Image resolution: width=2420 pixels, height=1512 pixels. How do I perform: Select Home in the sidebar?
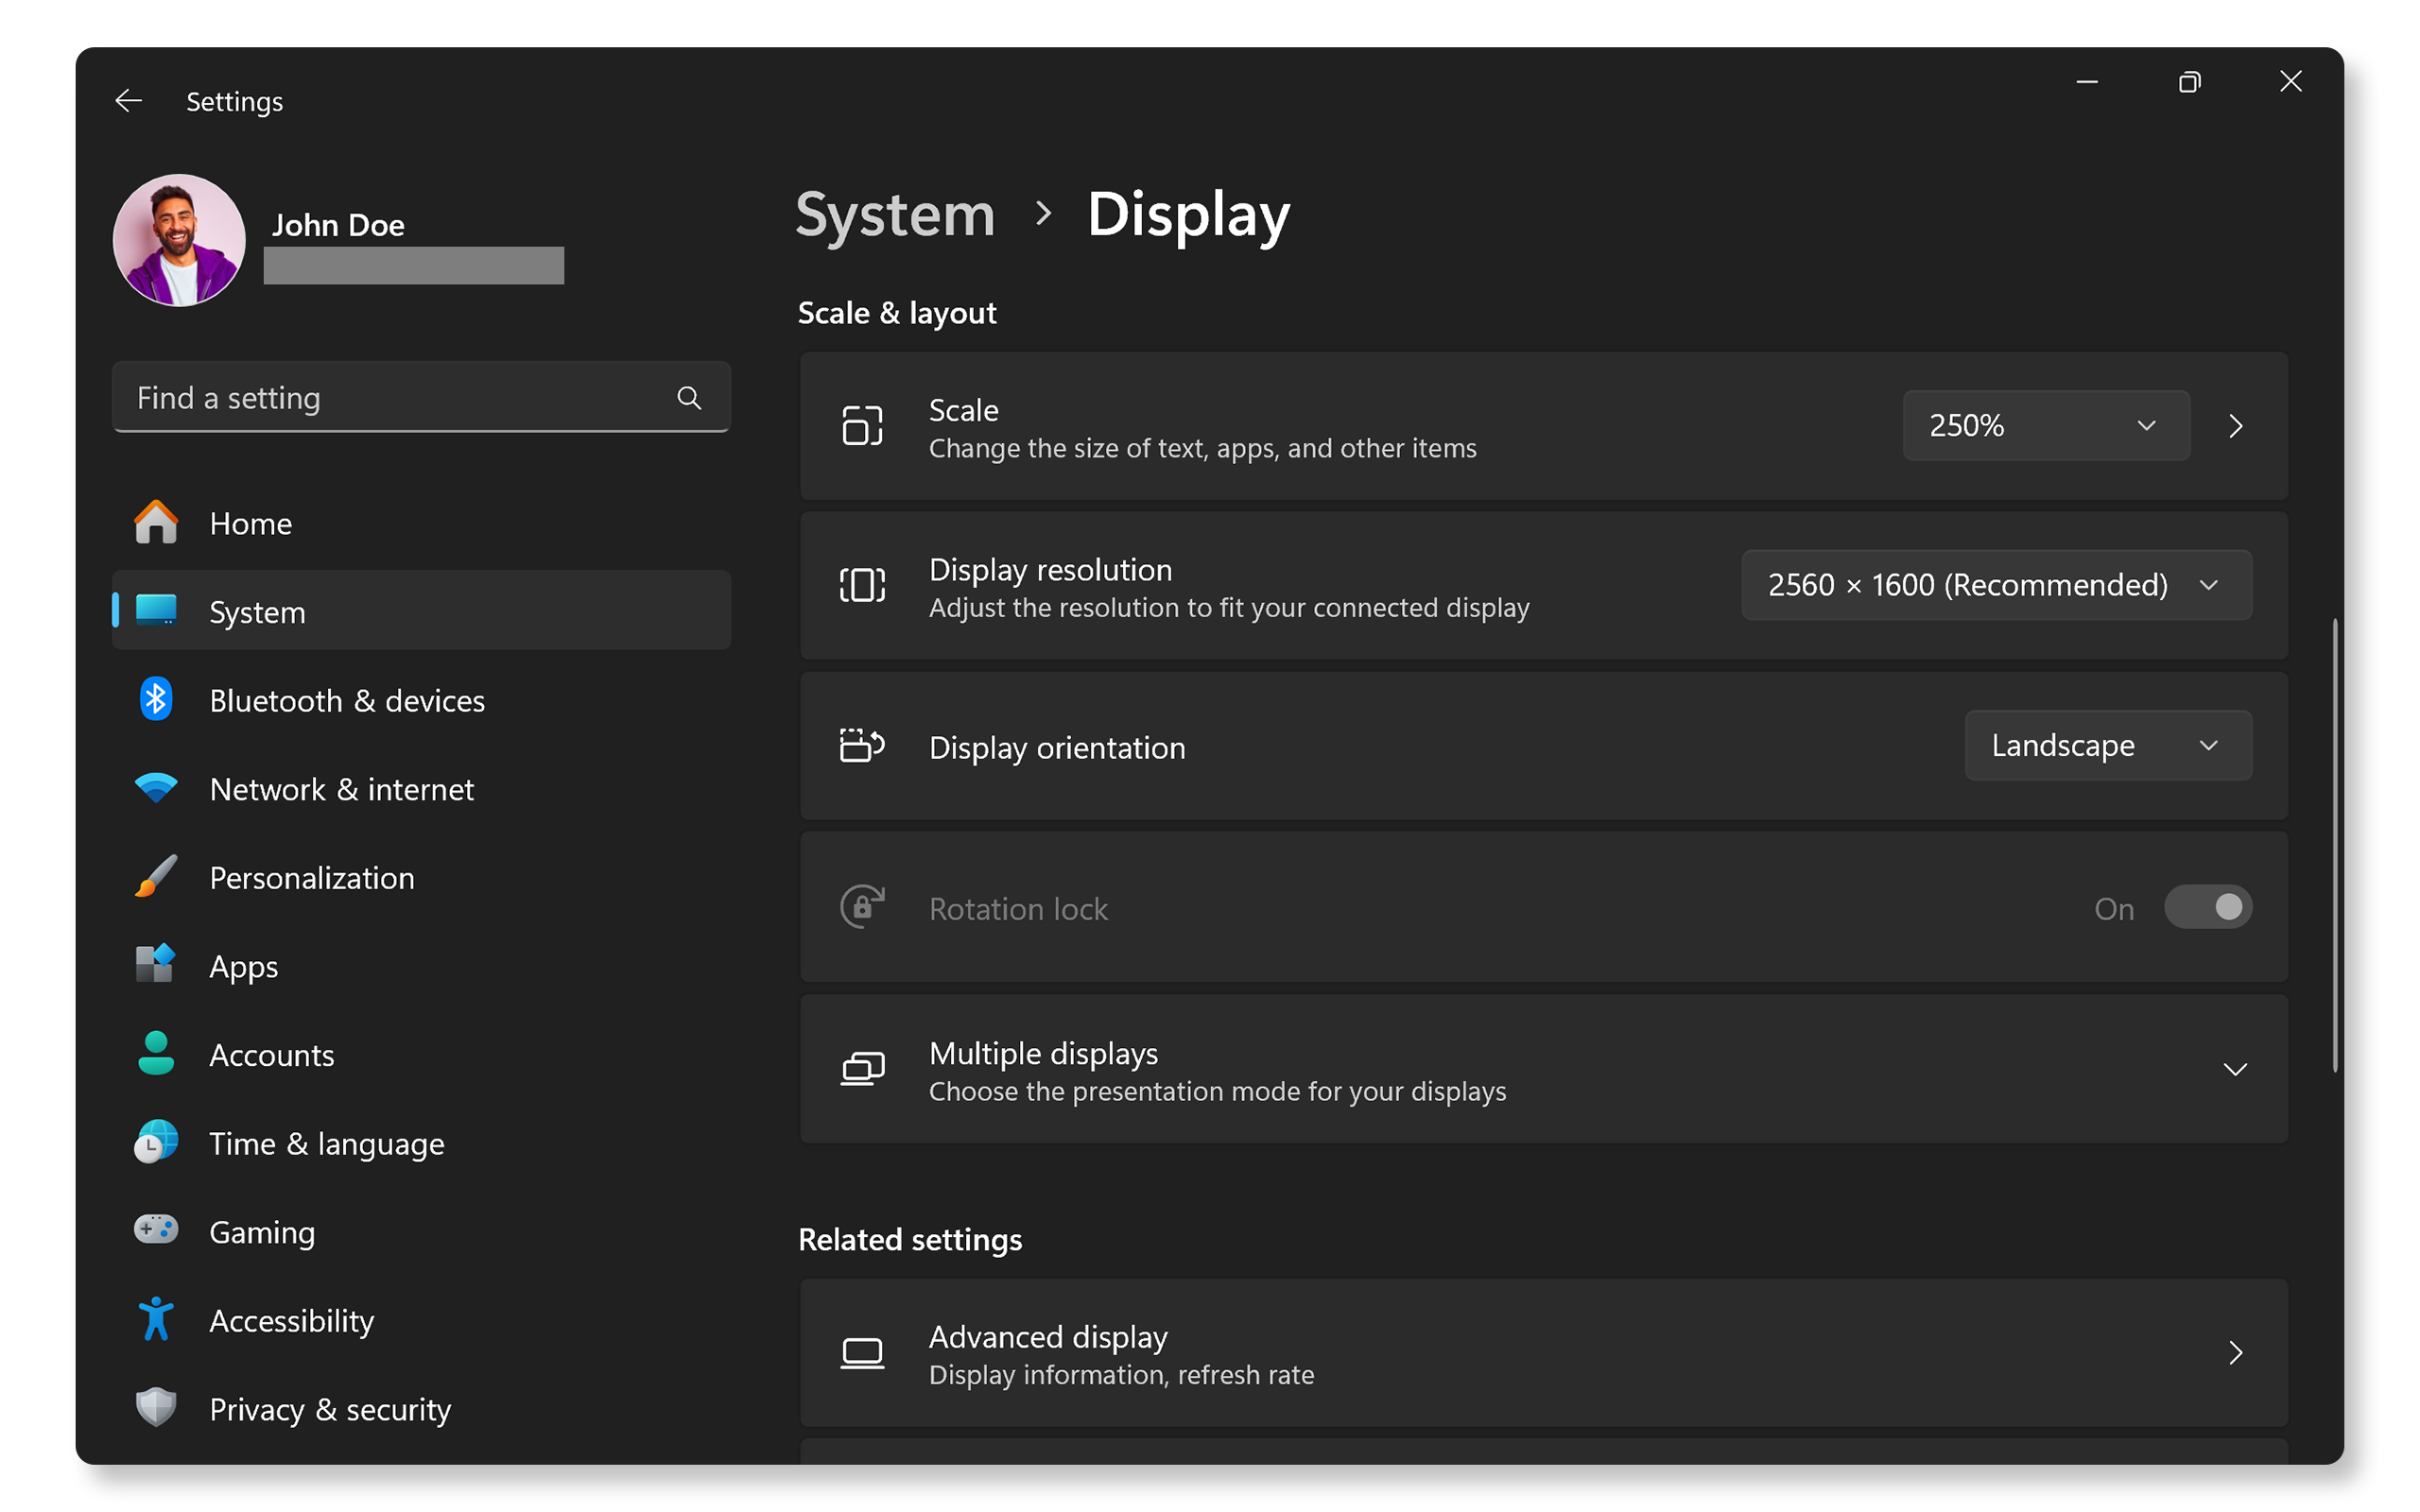pos(250,523)
